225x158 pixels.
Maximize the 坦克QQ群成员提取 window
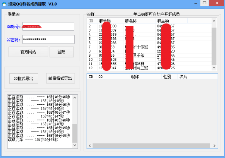pyautogui.click(x=204, y=3)
